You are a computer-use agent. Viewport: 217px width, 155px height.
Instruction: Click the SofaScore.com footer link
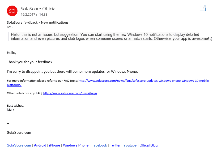point(19,145)
